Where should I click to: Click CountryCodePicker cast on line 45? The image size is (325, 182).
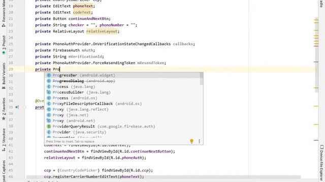click(78, 170)
